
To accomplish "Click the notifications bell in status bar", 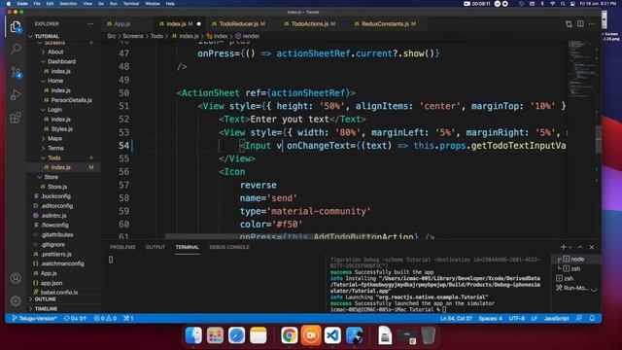I will 592,318.
